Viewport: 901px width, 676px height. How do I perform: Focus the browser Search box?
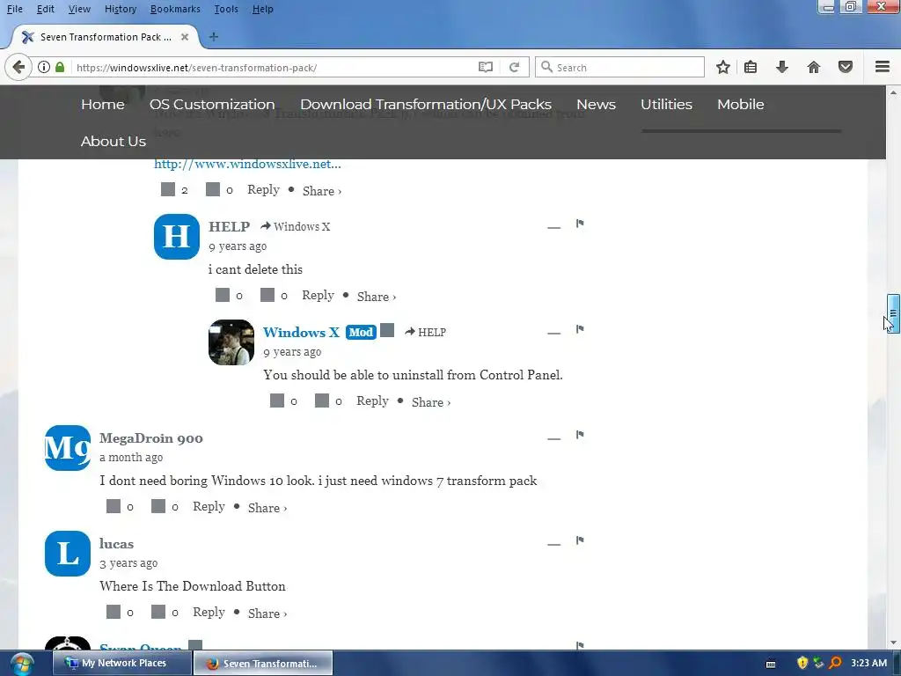(619, 67)
